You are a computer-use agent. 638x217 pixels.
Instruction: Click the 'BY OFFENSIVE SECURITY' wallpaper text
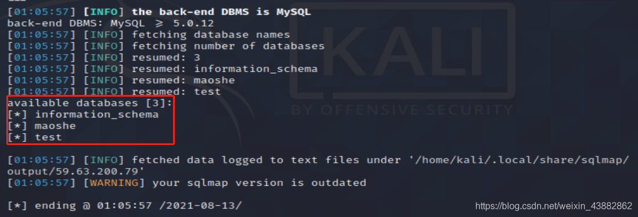tap(402, 110)
